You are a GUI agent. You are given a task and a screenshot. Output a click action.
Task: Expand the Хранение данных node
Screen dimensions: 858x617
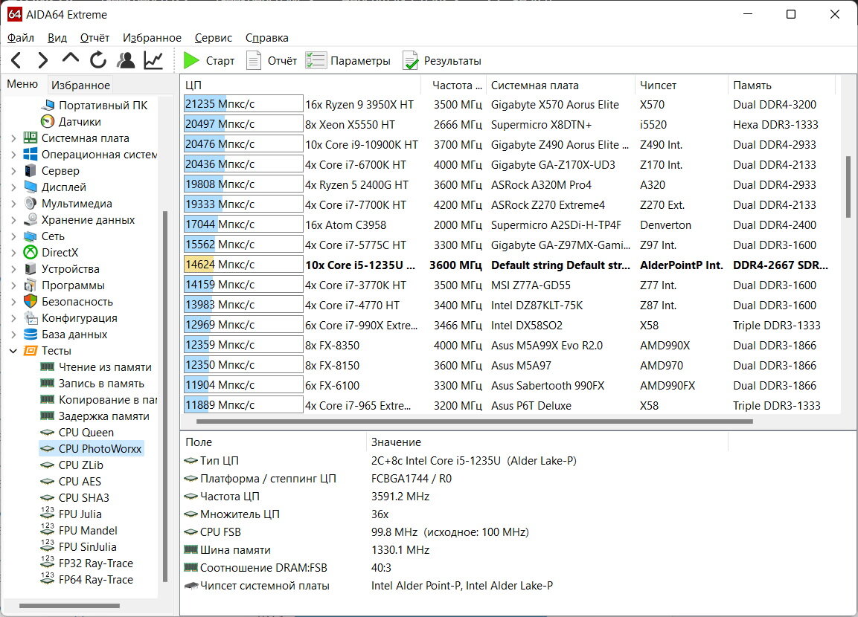click(13, 220)
